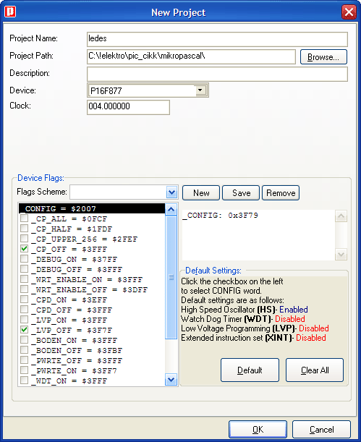This screenshot has height=442, width=361.
Task: Remove the selected flags scheme
Action: coord(281,193)
